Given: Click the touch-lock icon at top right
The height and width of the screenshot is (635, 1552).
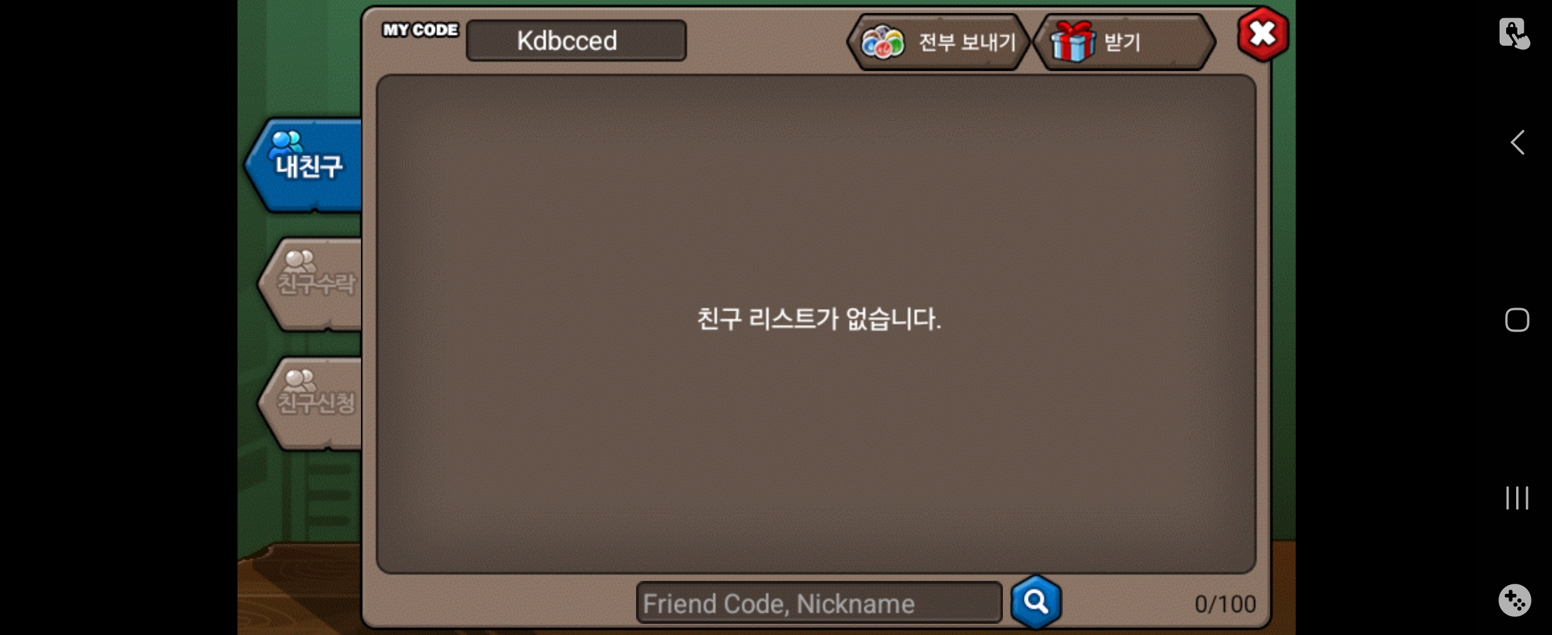Looking at the screenshot, I should (1514, 32).
